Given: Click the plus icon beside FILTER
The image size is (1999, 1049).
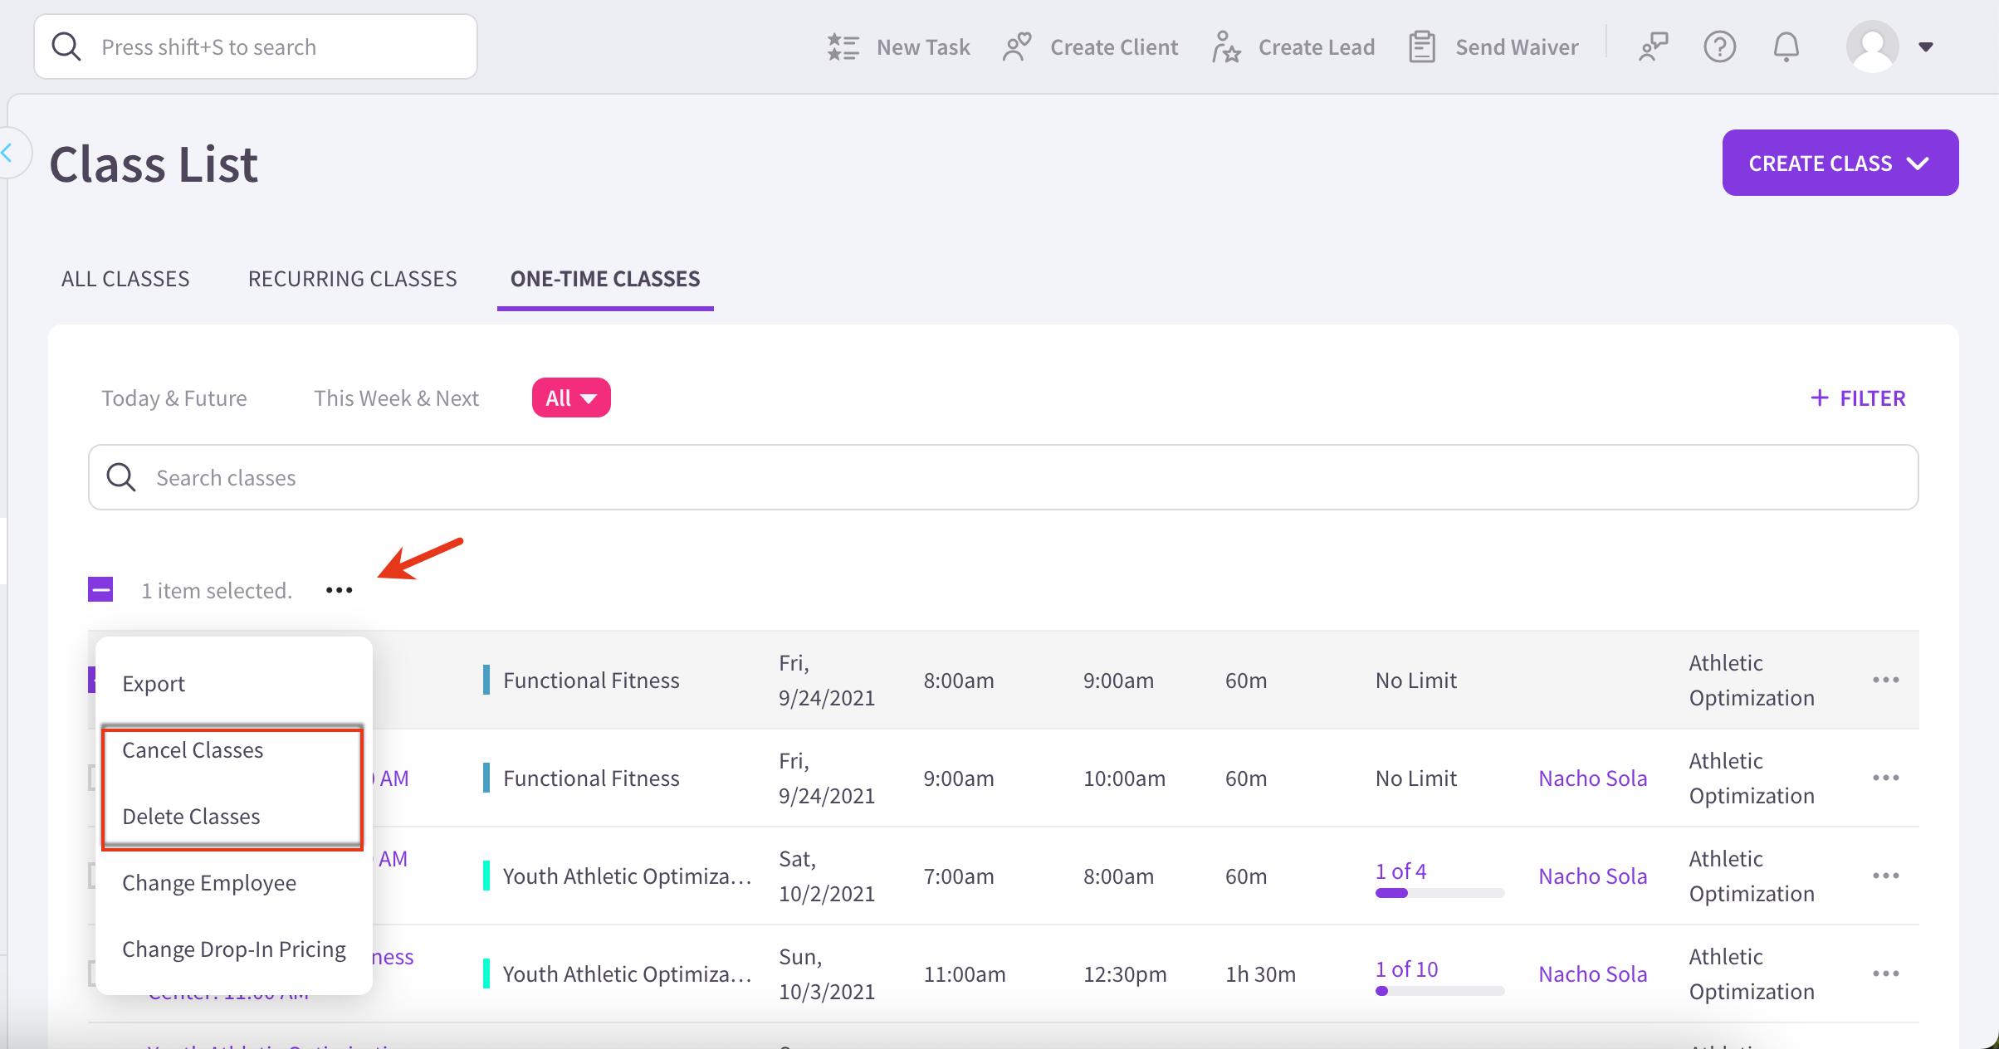Looking at the screenshot, I should pos(1819,398).
